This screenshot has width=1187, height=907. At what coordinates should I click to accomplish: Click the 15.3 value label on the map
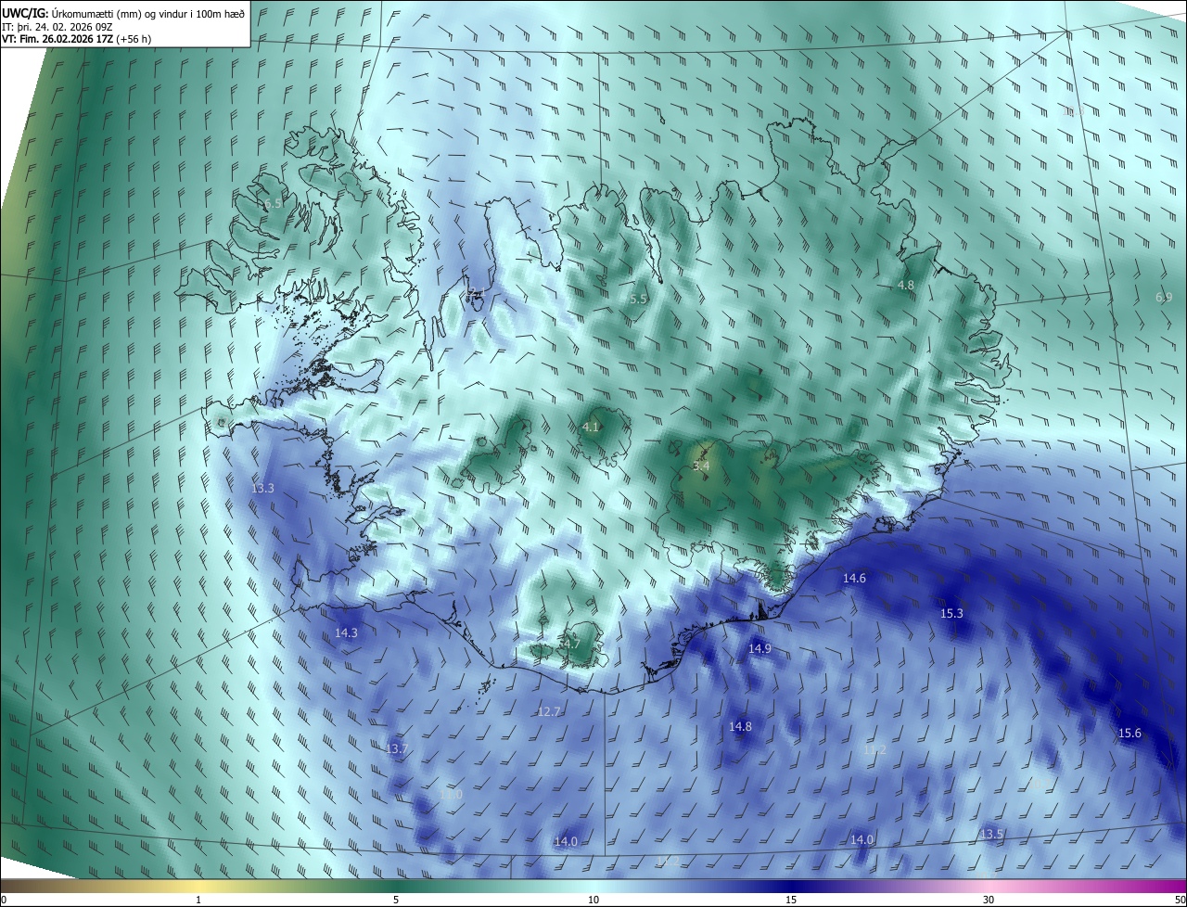(x=951, y=613)
